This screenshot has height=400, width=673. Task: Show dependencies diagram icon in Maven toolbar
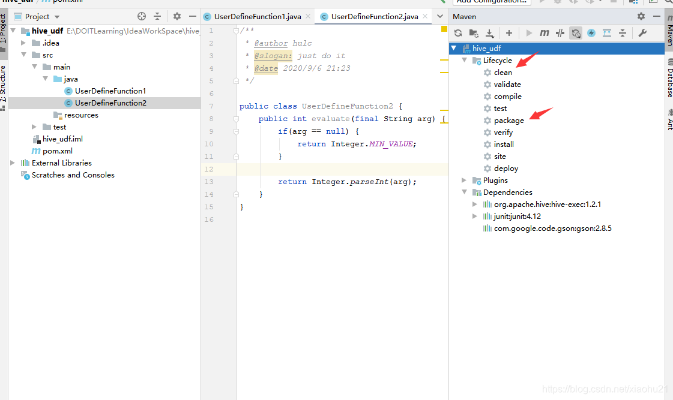coord(607,33)
